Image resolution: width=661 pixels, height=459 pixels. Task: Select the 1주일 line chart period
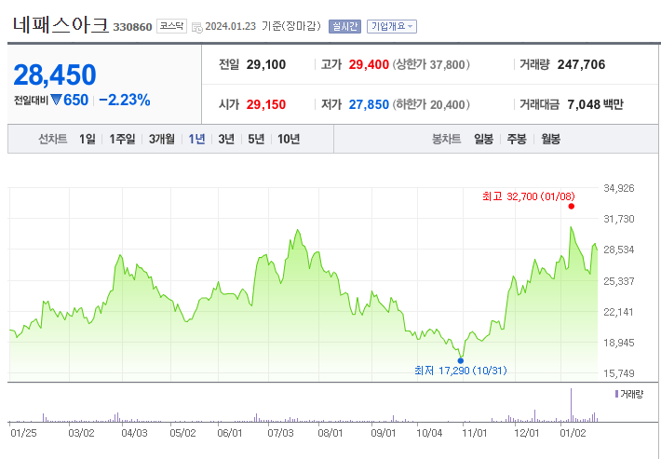[122, 139]
